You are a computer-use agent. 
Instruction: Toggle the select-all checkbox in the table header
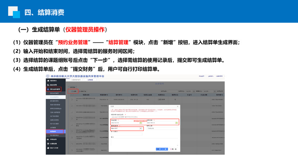coord(72,95)
